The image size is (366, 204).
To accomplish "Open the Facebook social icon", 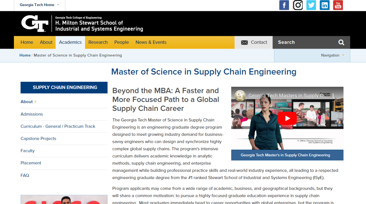I will (284, 5).
